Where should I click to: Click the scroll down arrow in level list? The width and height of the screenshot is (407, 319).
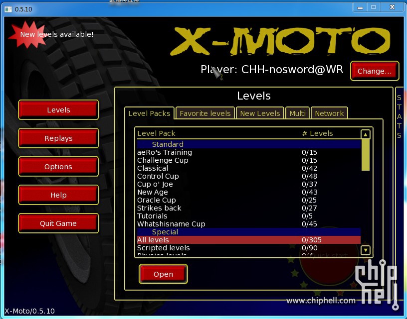[365, 250]
